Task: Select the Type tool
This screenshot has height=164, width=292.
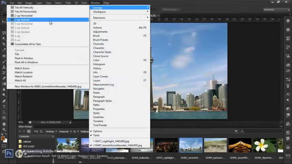Action: [4, 107]
